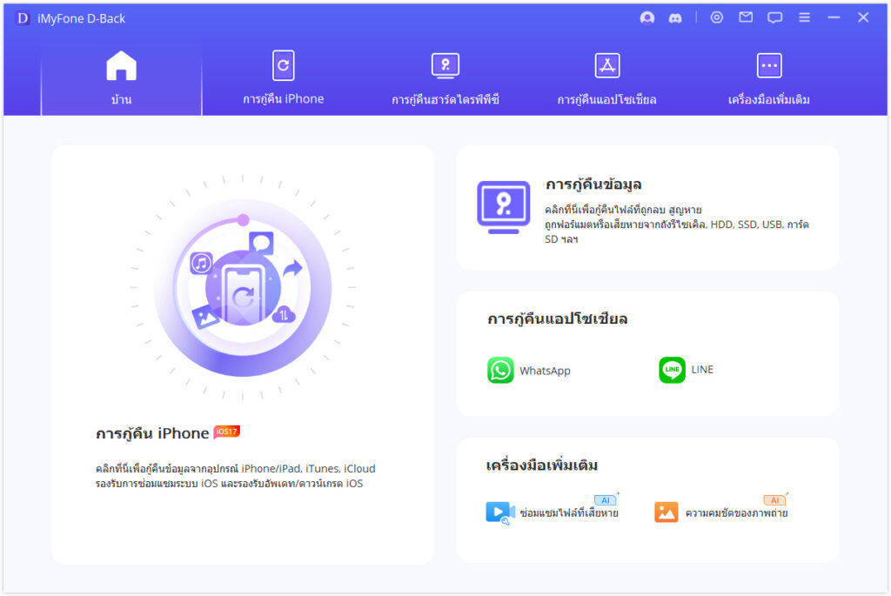Minimize the iMyFone D-Back window

click(x=834, y=17)
